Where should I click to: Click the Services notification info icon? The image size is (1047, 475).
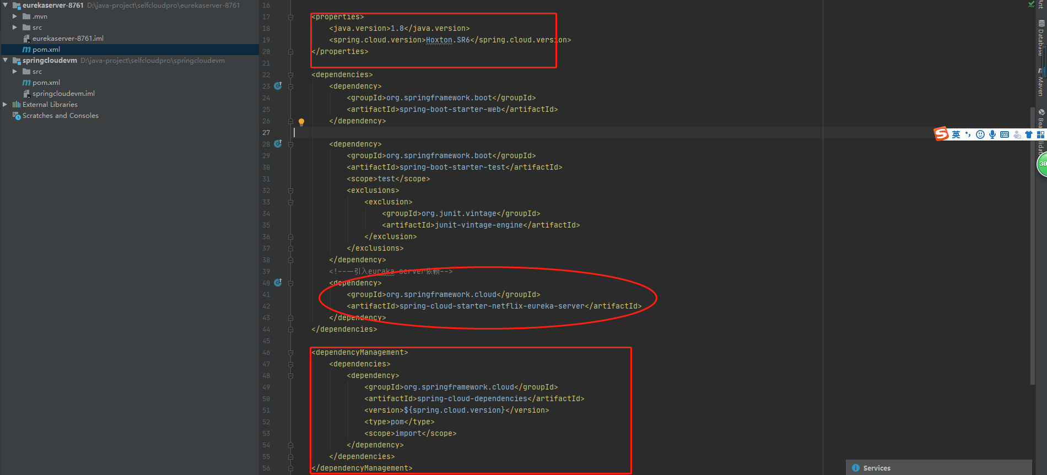[x=856, y=468]
